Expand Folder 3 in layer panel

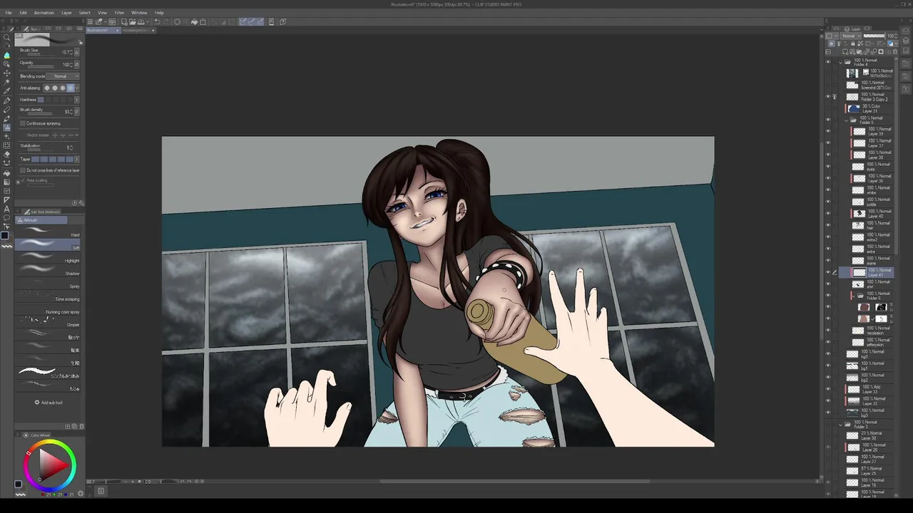840,423
